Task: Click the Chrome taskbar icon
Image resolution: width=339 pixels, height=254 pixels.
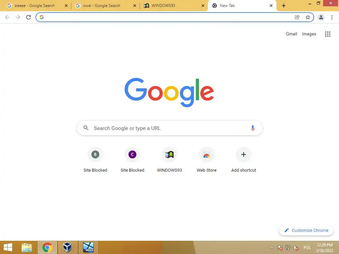Action: 47,247
